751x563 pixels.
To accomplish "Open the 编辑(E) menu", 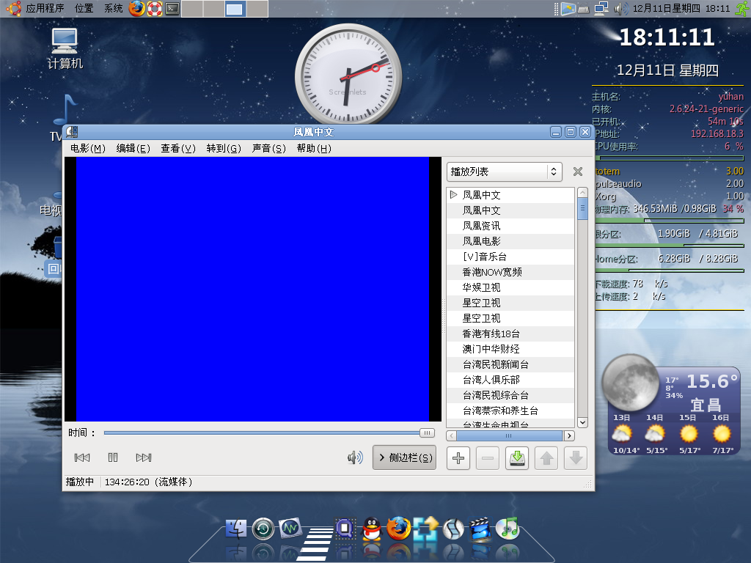I will pos(133,148).
